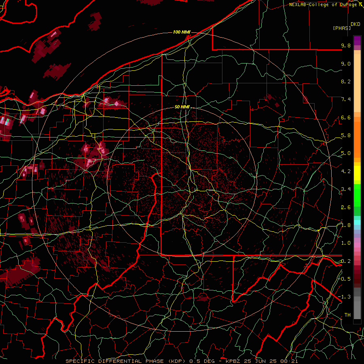
Task: Pick the peach segment of the color bar
Action: pyautogui.click(x=357, y=83)
